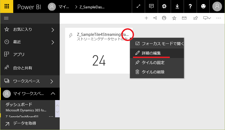Open the マイ... workspace breadcrumb
The width and height of the screenshot is (225, 130).
(x=64, y=7)
